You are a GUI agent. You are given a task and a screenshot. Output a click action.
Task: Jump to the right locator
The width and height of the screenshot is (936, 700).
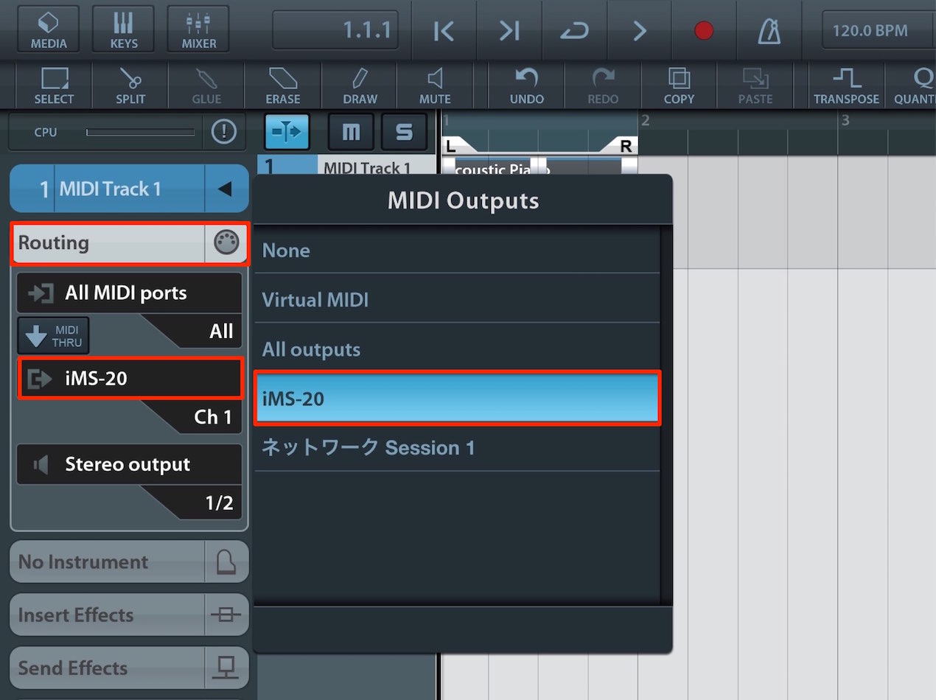tap(509, 31)
